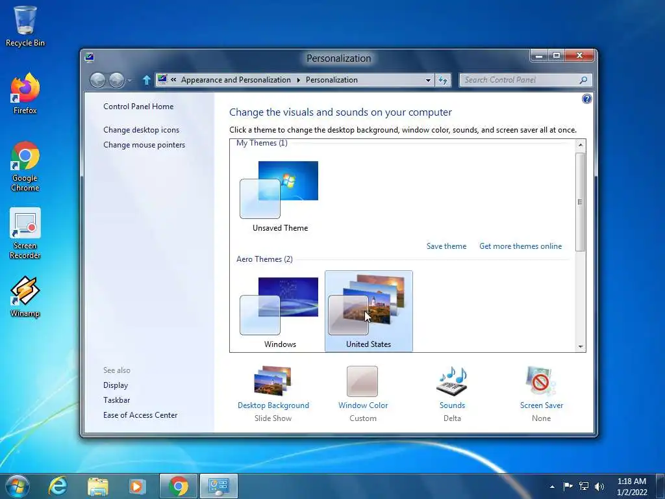
Task: Click the theme list scrollbar thumb
Action: (x=581, y=201)
